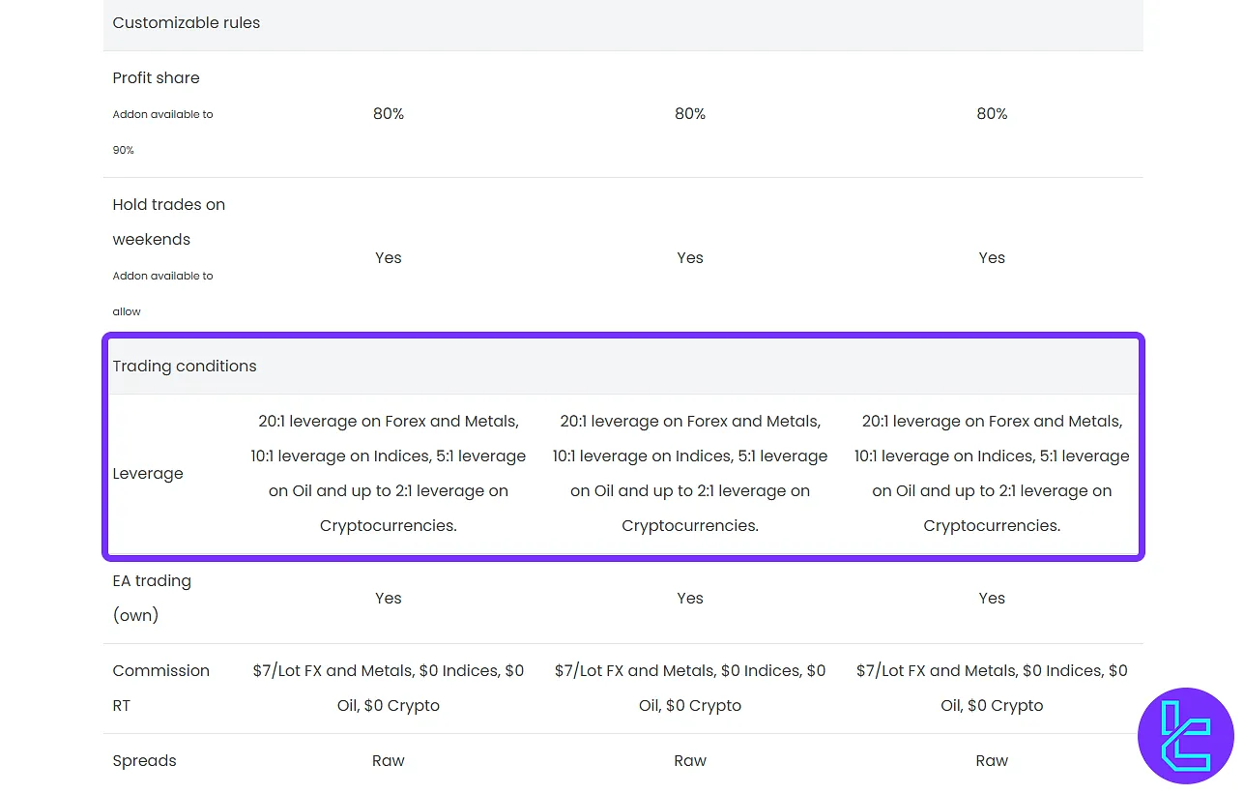Click the Profit share row label
Viewport: 1244px width, 794px height.
click(156, 78)
